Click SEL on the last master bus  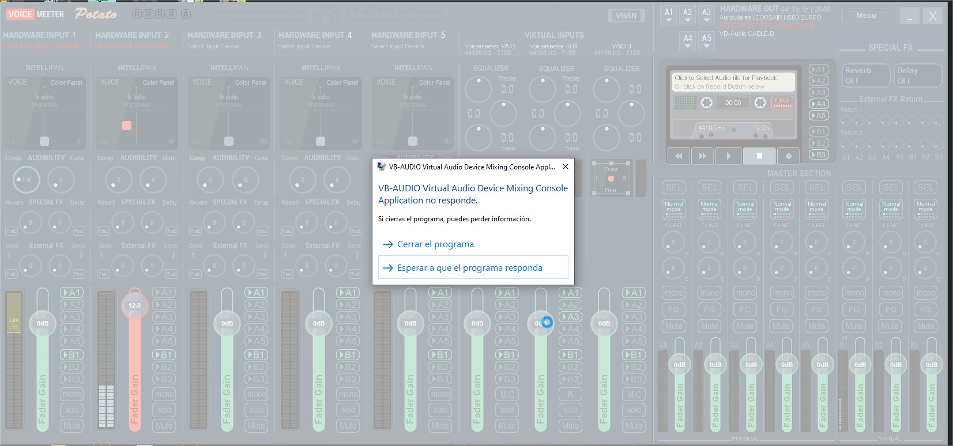926,187
